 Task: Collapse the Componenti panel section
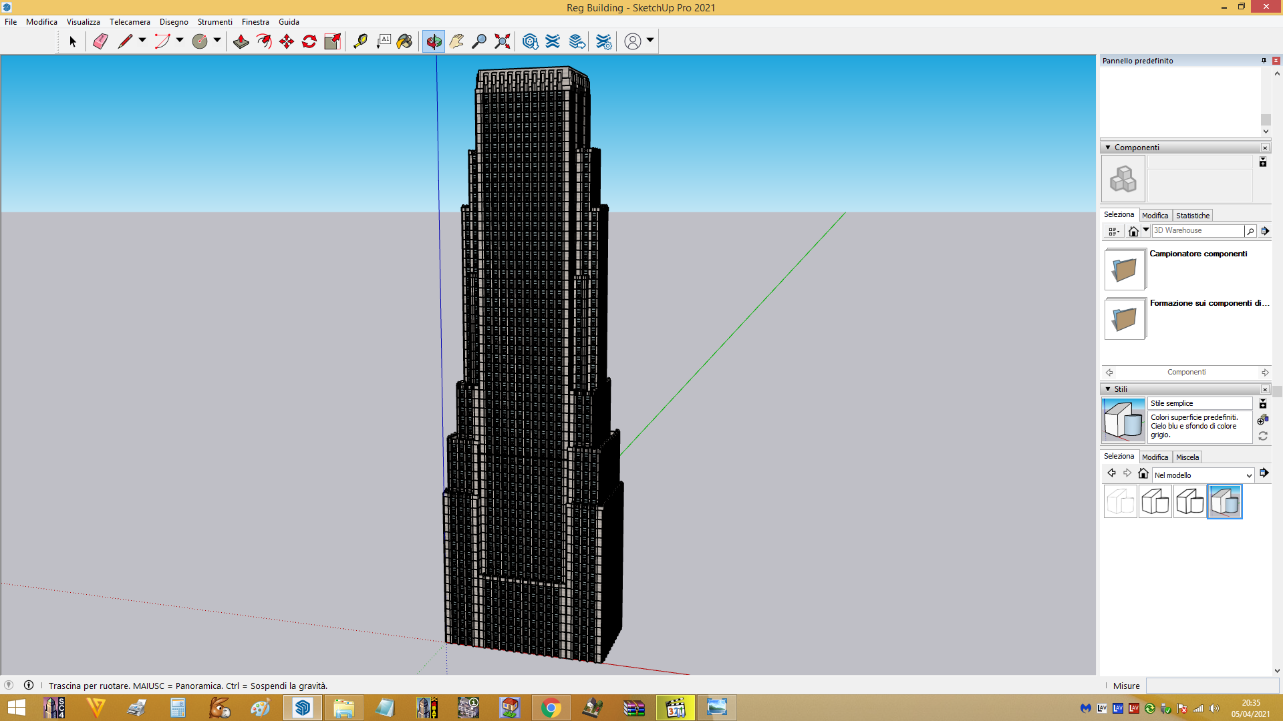coord(1108,148)
